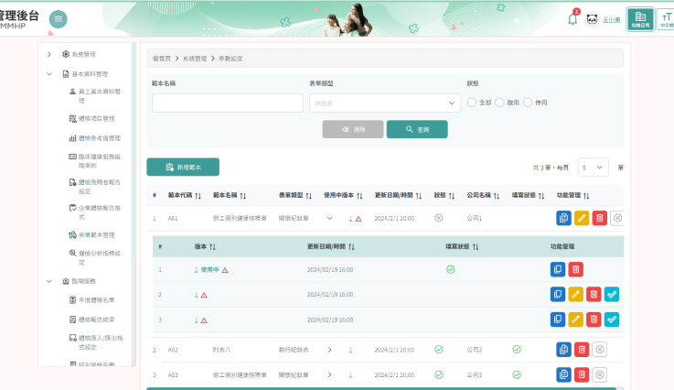The height and width of the screenshot is (390, 674).
Task: Collapse the 基本資料管理 sidebar section
Action: tap(49, 74)
